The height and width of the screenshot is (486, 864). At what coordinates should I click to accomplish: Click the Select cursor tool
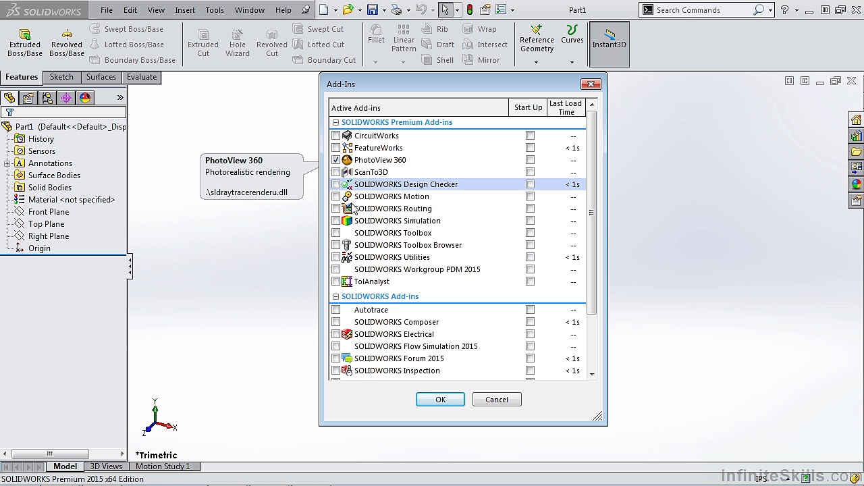[x=445, y=9]
